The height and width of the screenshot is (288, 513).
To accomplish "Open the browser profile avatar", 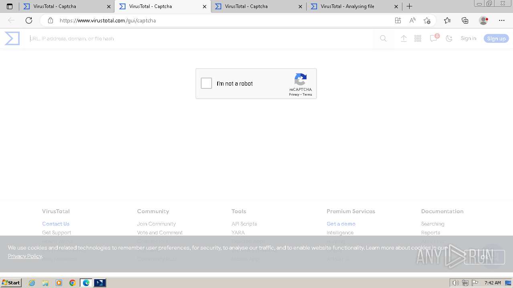I will pos(483,20).
